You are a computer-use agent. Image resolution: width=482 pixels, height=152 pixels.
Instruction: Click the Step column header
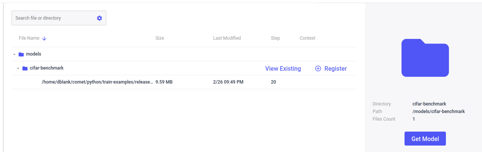click(275, 38)
